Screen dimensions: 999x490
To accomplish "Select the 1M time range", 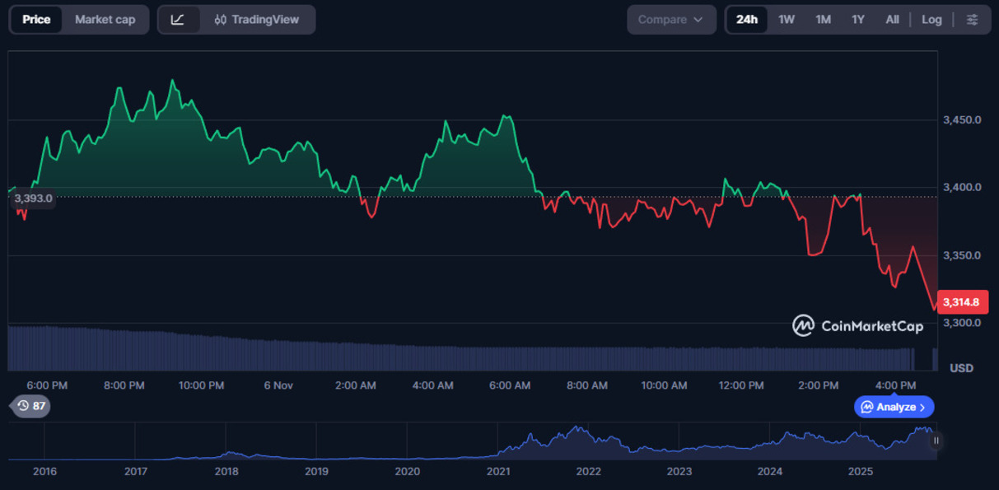I will pos(823,20).
